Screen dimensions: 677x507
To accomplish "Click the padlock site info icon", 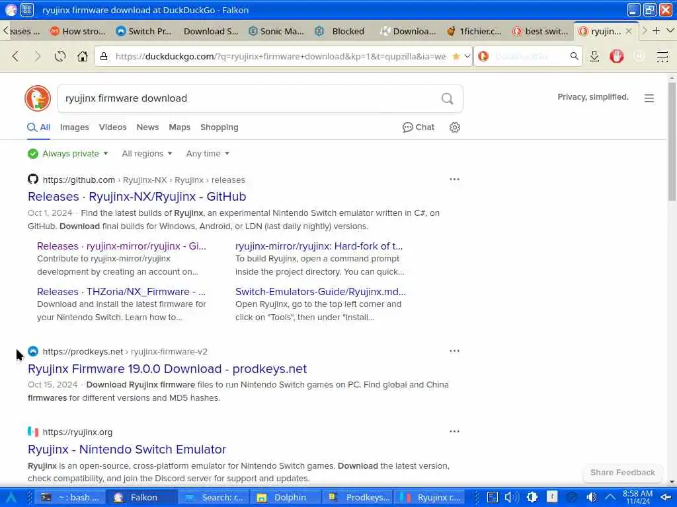I will 104,57.
